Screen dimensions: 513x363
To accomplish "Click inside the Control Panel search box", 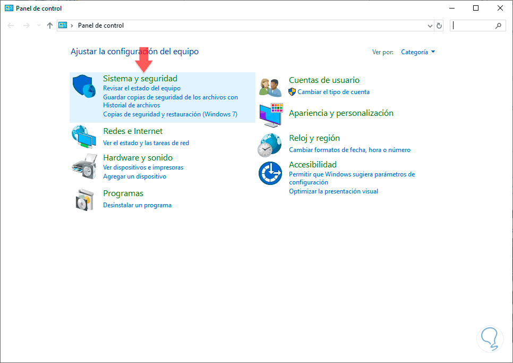I will (474, 26).
